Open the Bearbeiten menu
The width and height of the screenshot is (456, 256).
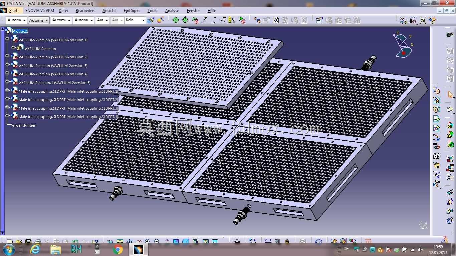click(x=85, y=11)
